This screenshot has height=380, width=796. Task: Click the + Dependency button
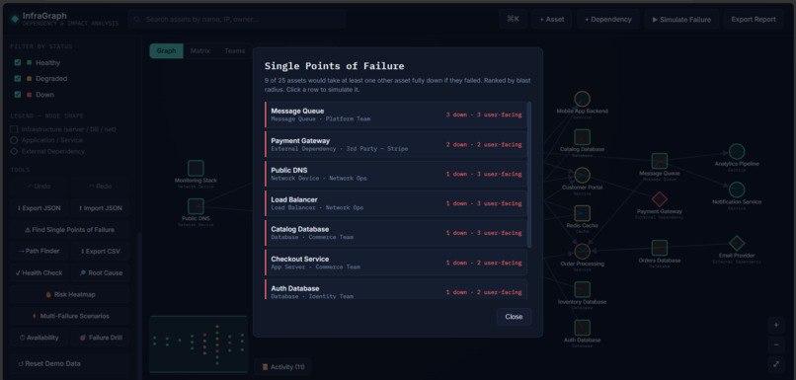click(x=607, y=20)
